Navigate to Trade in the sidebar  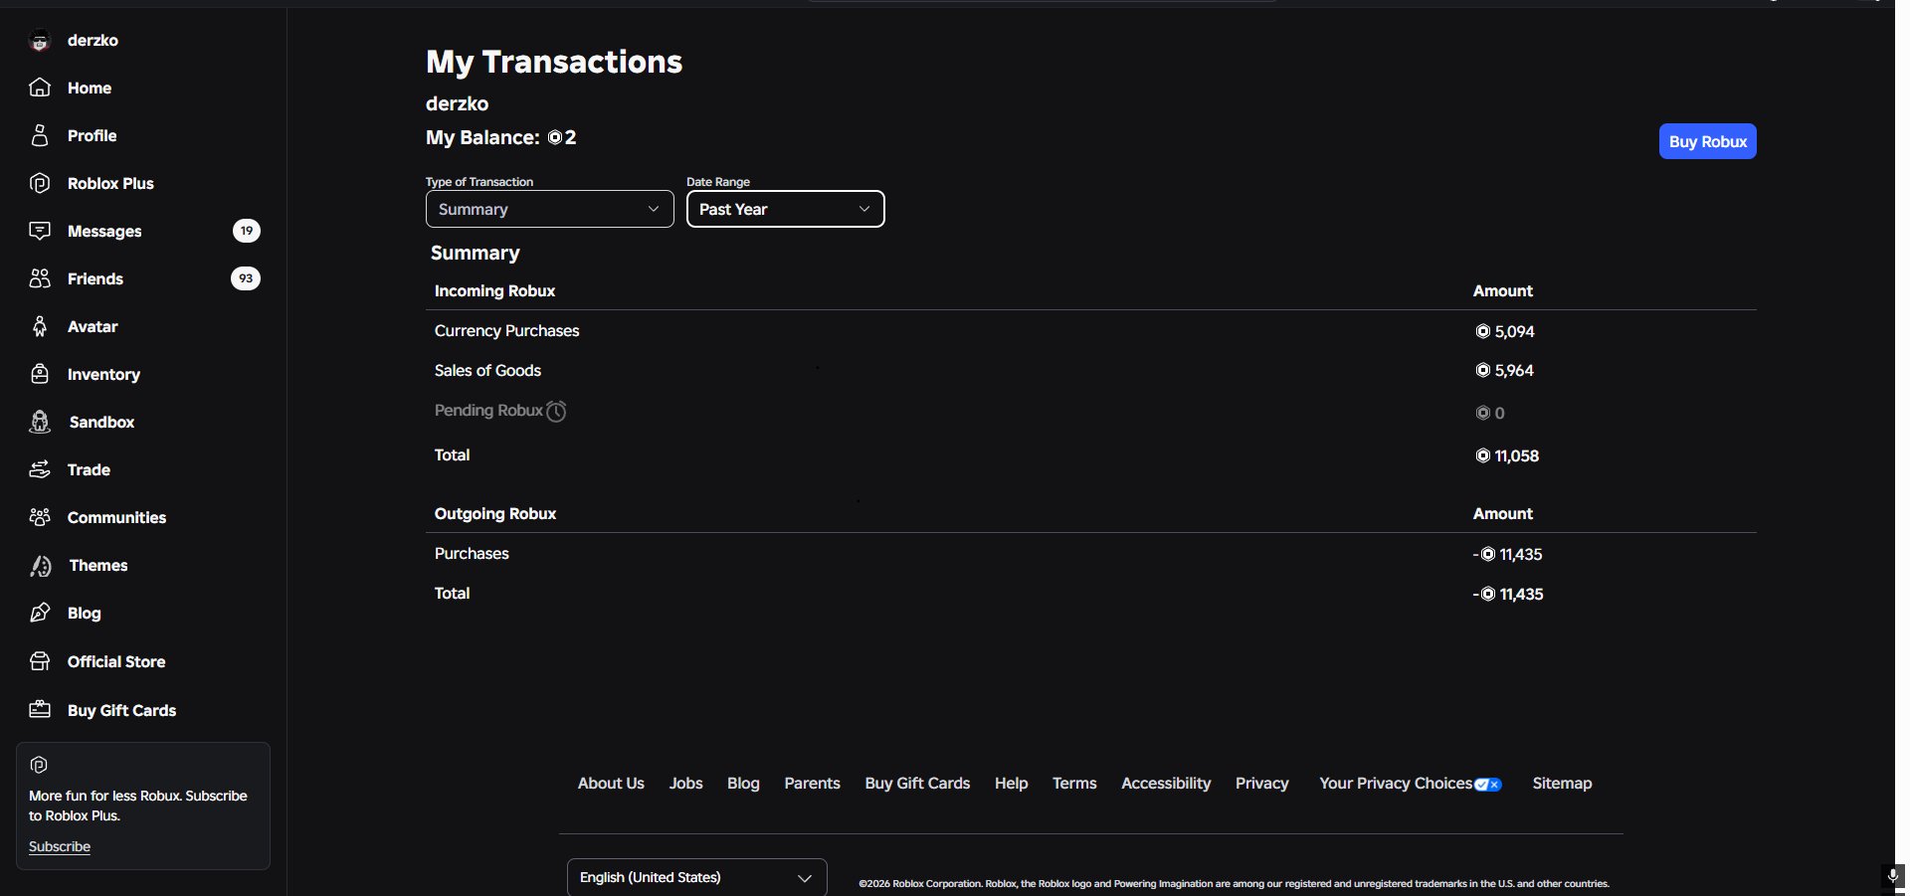click(x=89, y=469)
